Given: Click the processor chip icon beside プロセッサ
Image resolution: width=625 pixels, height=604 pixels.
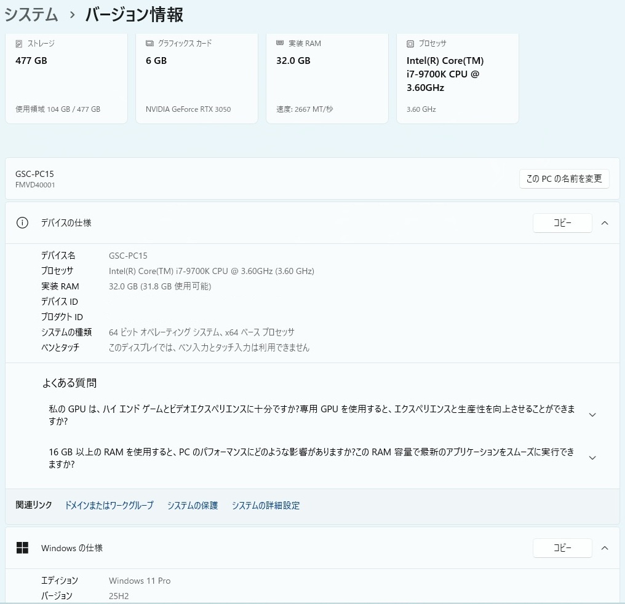Looking at the screenshot, I should point(410,44).
